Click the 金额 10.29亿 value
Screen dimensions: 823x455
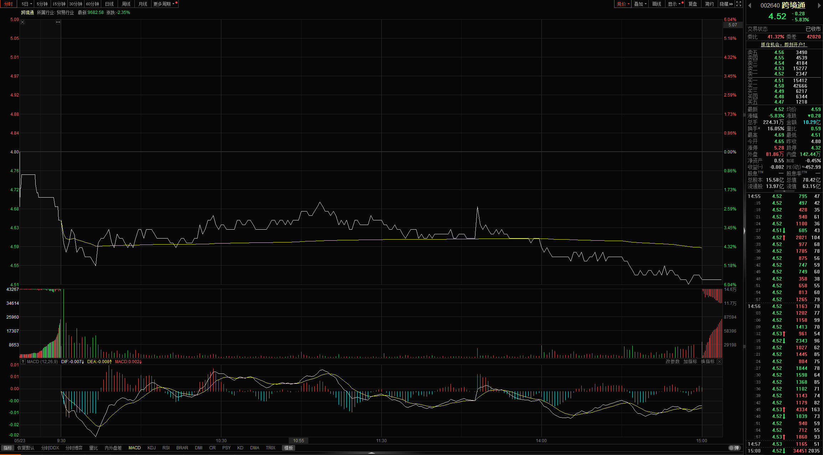[812, 122]
